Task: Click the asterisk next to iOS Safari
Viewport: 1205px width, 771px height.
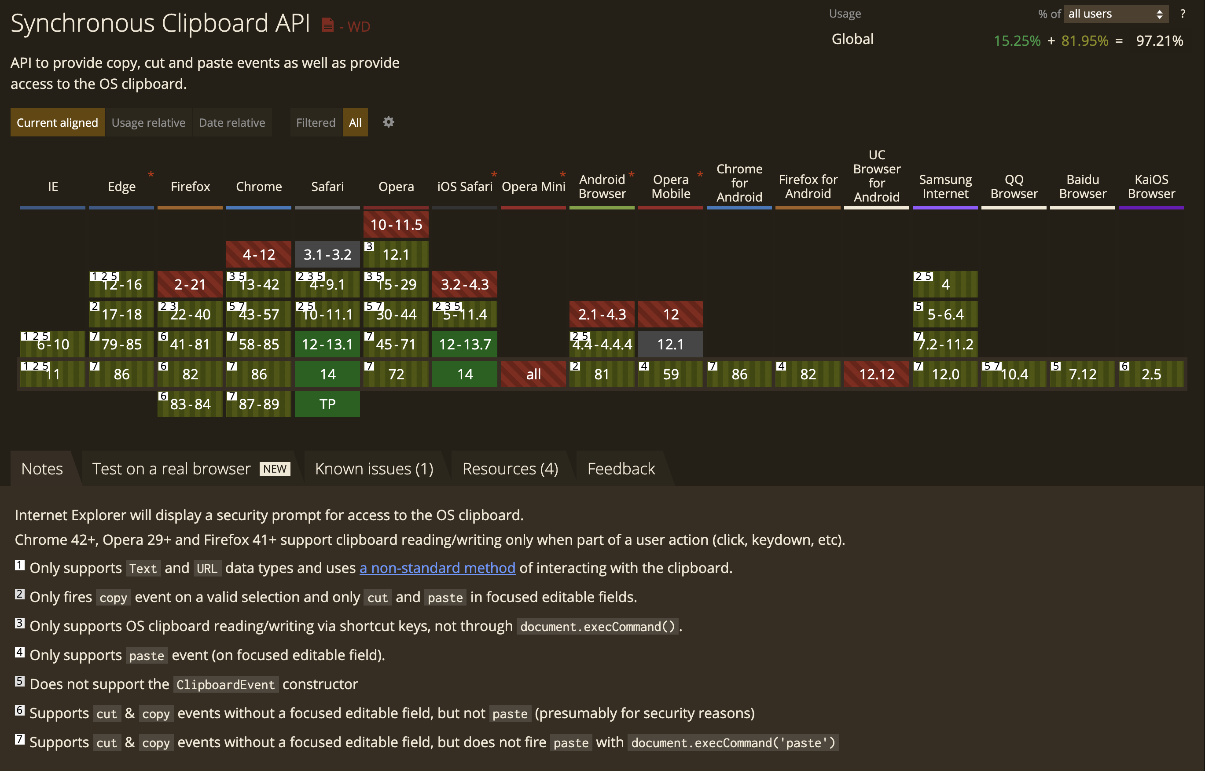Action: [x=494, y=175]
